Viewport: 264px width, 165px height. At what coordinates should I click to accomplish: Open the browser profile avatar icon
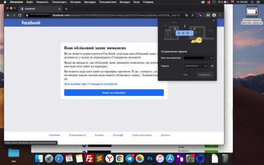214,15
